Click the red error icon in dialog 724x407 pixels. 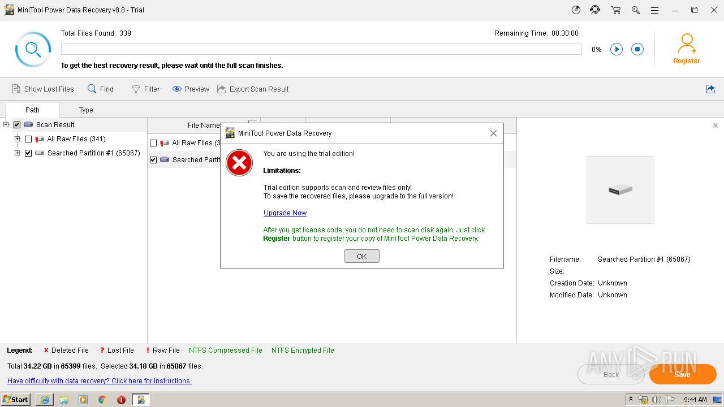239,163
